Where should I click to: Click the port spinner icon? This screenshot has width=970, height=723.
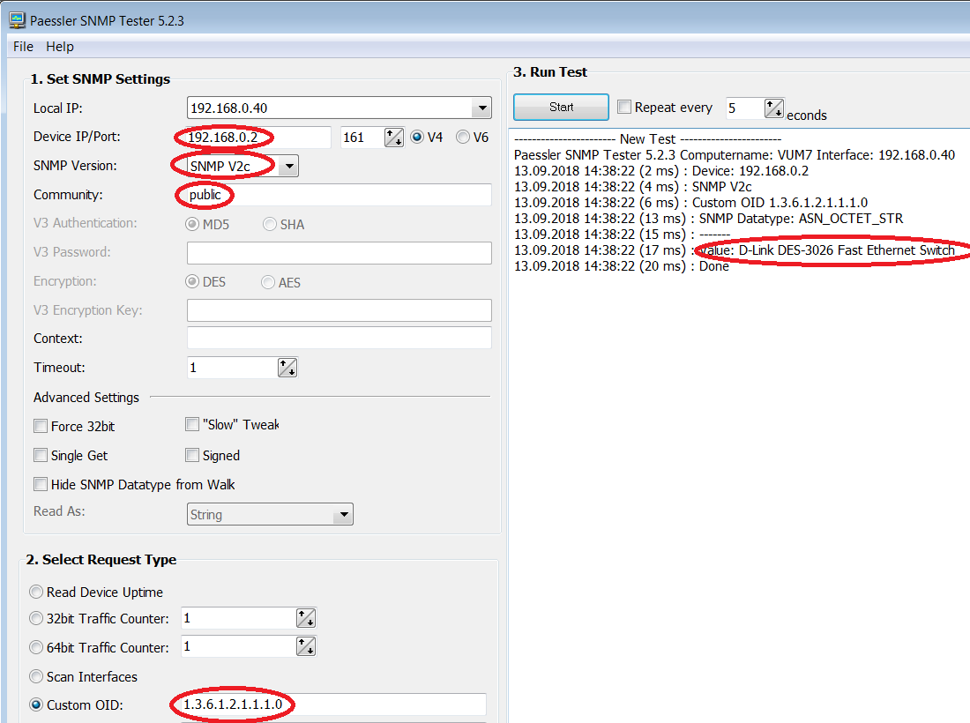[394, 138]
